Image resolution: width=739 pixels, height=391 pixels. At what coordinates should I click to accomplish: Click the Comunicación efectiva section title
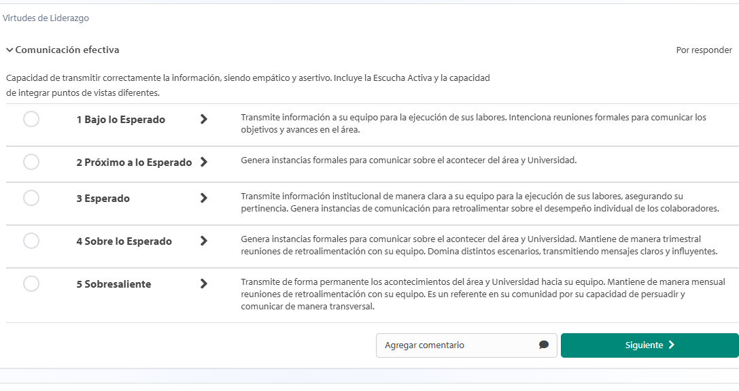pos(67,50)
